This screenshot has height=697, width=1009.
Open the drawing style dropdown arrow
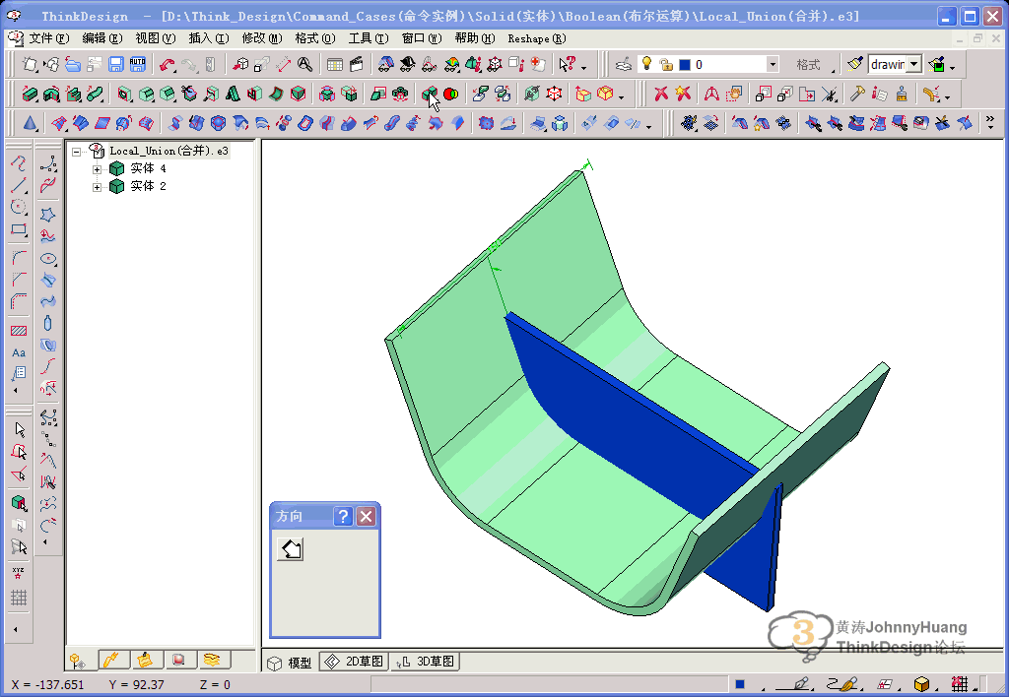click(914, 64)
